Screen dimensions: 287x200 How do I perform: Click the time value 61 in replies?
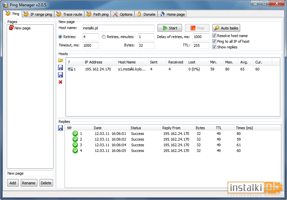[238, 145]
